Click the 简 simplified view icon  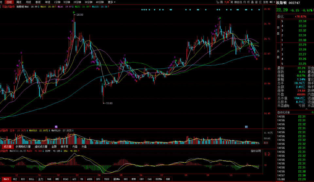point(232,2)
